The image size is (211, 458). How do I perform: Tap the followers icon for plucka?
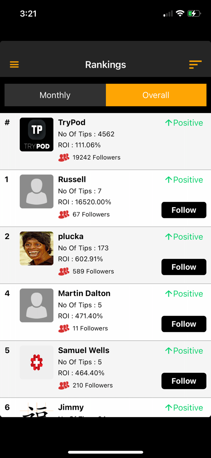pyautogui.click(x=64, y=271)
